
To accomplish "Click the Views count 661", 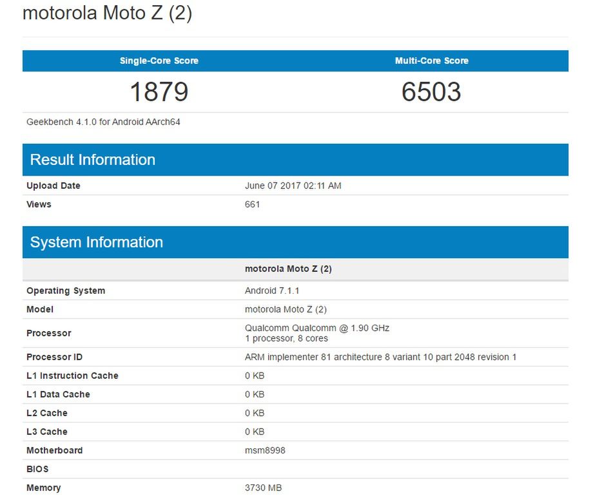I will click(x=251, y=204).
